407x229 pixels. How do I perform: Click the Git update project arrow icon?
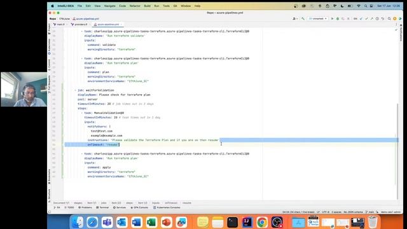(361, 18)
